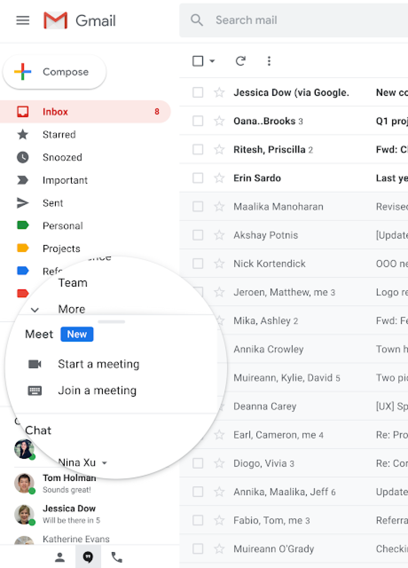Open the main menu hamburger icon
Image resolution: width=408 pixels, height=568 pixels.
pyautogui.click(x=23, y=20)
